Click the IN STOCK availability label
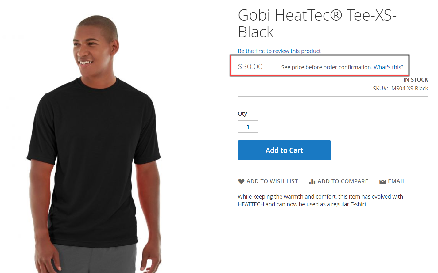This screenshot has height=273, width=438. coord(415,80)
